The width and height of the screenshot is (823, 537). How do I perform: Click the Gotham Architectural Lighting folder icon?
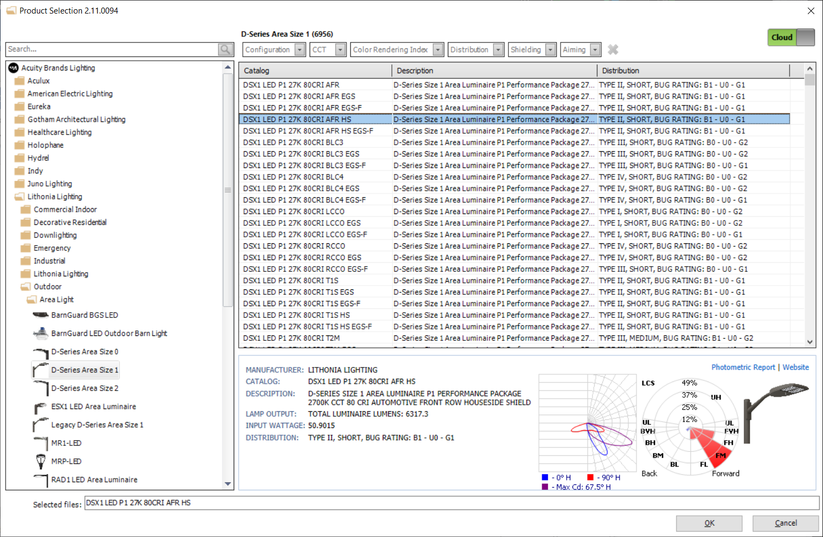click(x=20, y=119)
